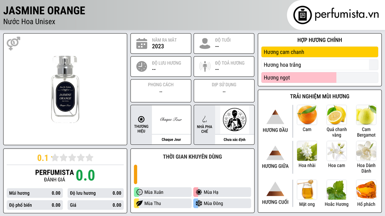Click the Mùa Thu season row
The width and height of the screenshot is (385, 216).
click(x=163, y=203)
